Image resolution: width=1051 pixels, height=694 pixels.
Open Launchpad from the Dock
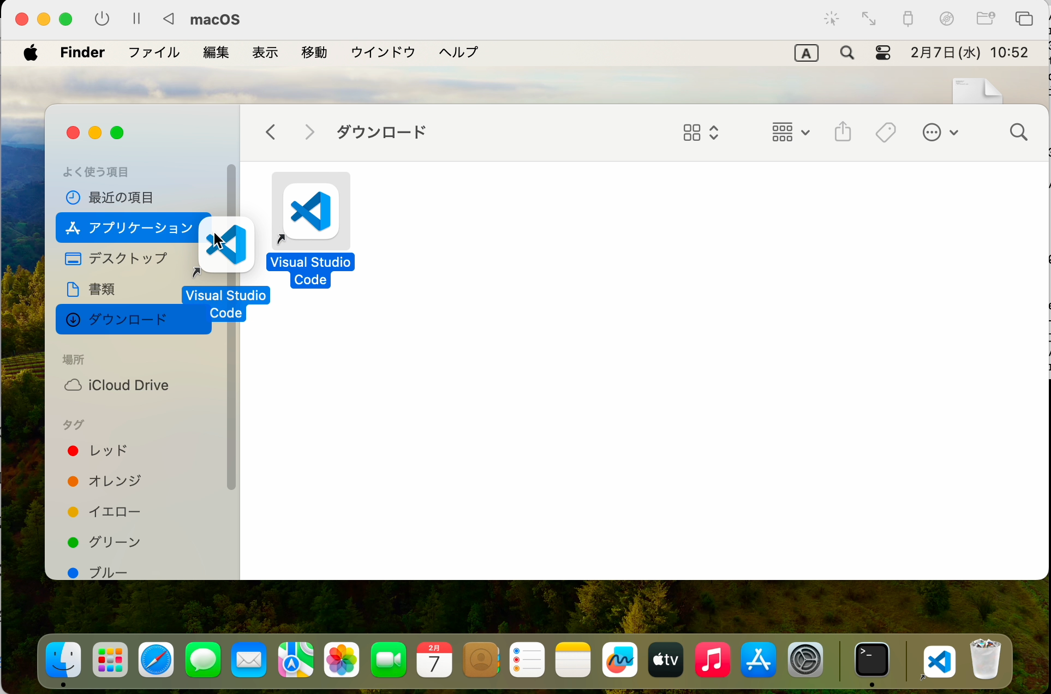click(110, 661)
